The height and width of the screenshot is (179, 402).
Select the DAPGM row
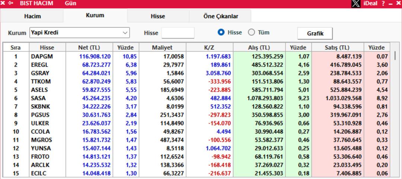[x=197, y=56]
